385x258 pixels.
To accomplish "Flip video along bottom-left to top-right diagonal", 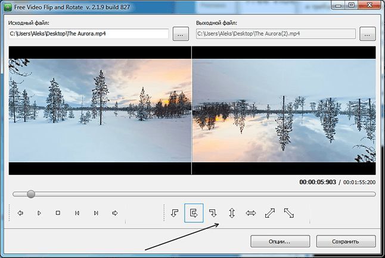I will (270, 213).
